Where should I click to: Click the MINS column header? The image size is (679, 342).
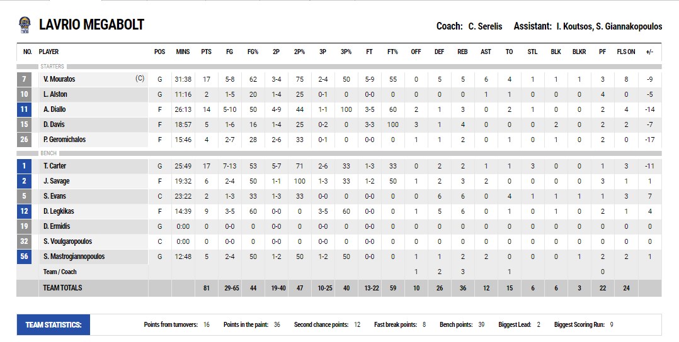[x=183, y=52]
